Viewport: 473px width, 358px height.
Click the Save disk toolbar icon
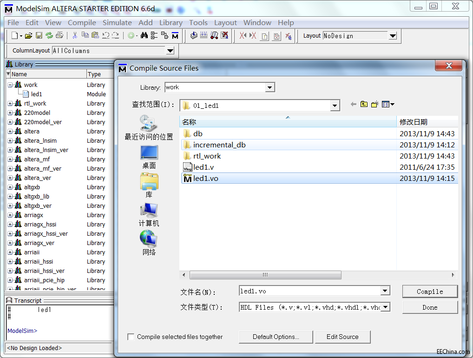[x=39, y=36]
